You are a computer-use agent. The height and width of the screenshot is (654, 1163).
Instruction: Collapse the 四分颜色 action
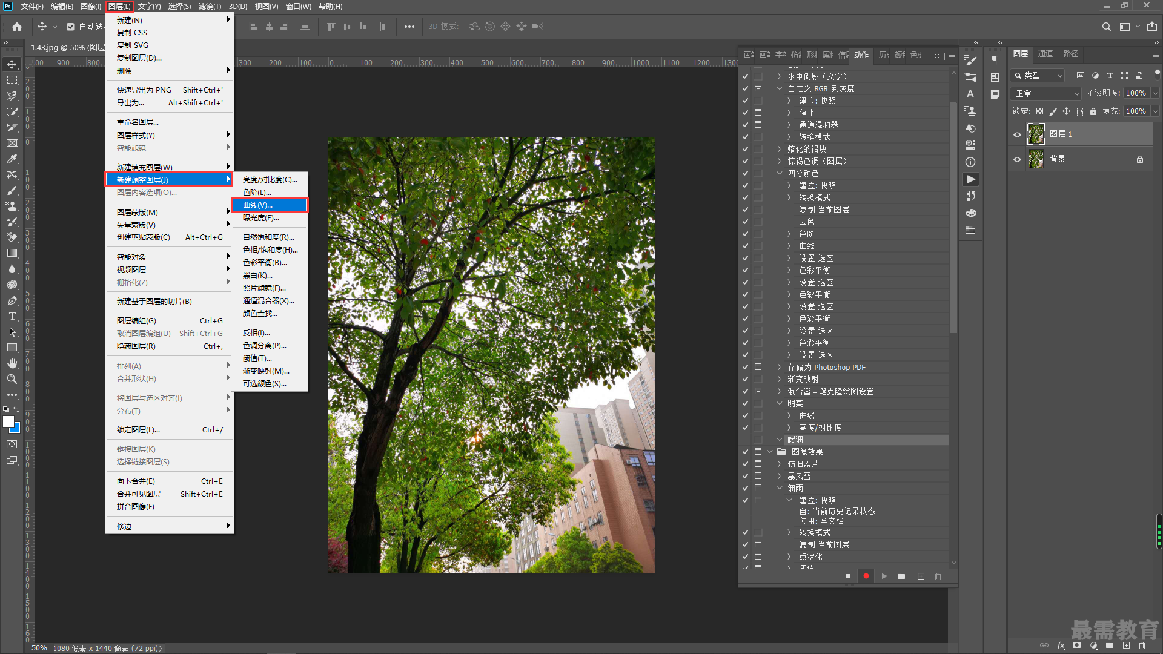tap(780, 173)
